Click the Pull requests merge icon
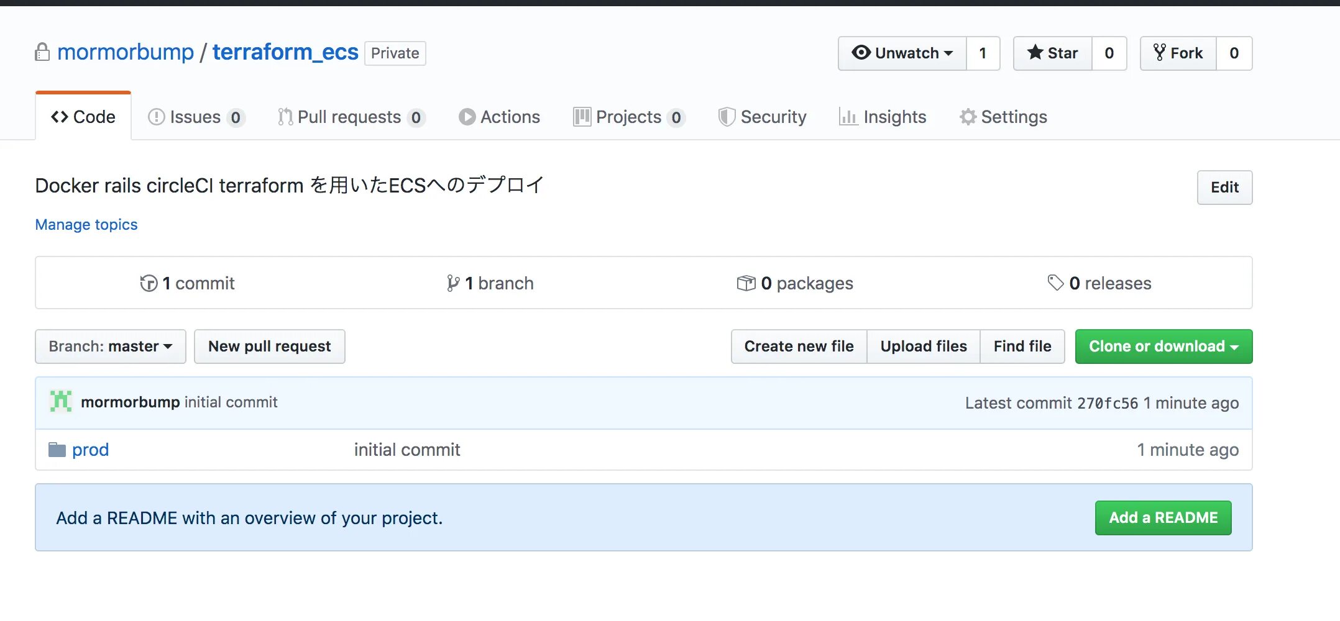 (x=285, y=117)
